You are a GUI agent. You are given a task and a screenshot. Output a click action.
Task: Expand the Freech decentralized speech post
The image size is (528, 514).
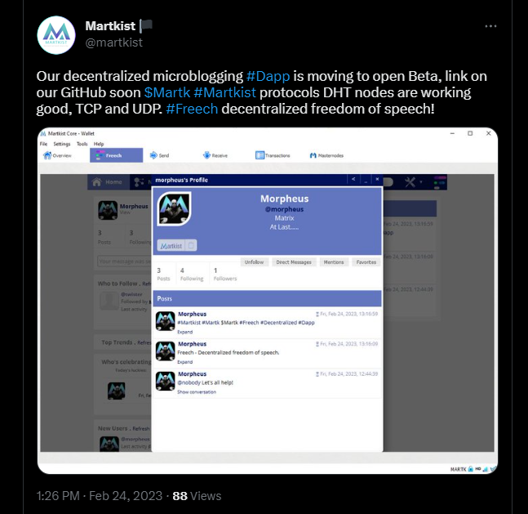tap(185, 362)
